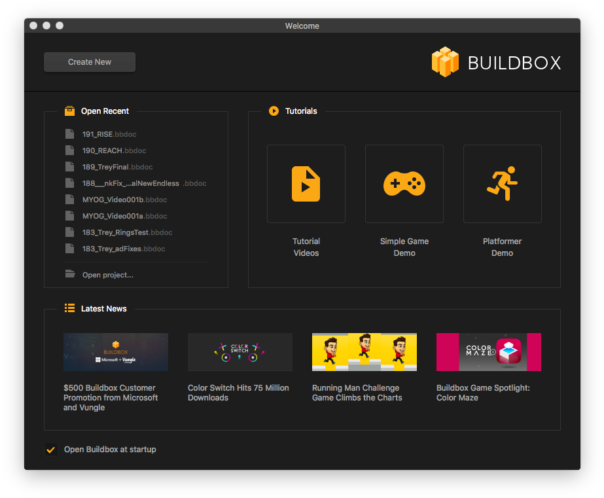Click the Open Recent archive box icon
The height and width of the screenshot is (498, 604).
(70, 111)
